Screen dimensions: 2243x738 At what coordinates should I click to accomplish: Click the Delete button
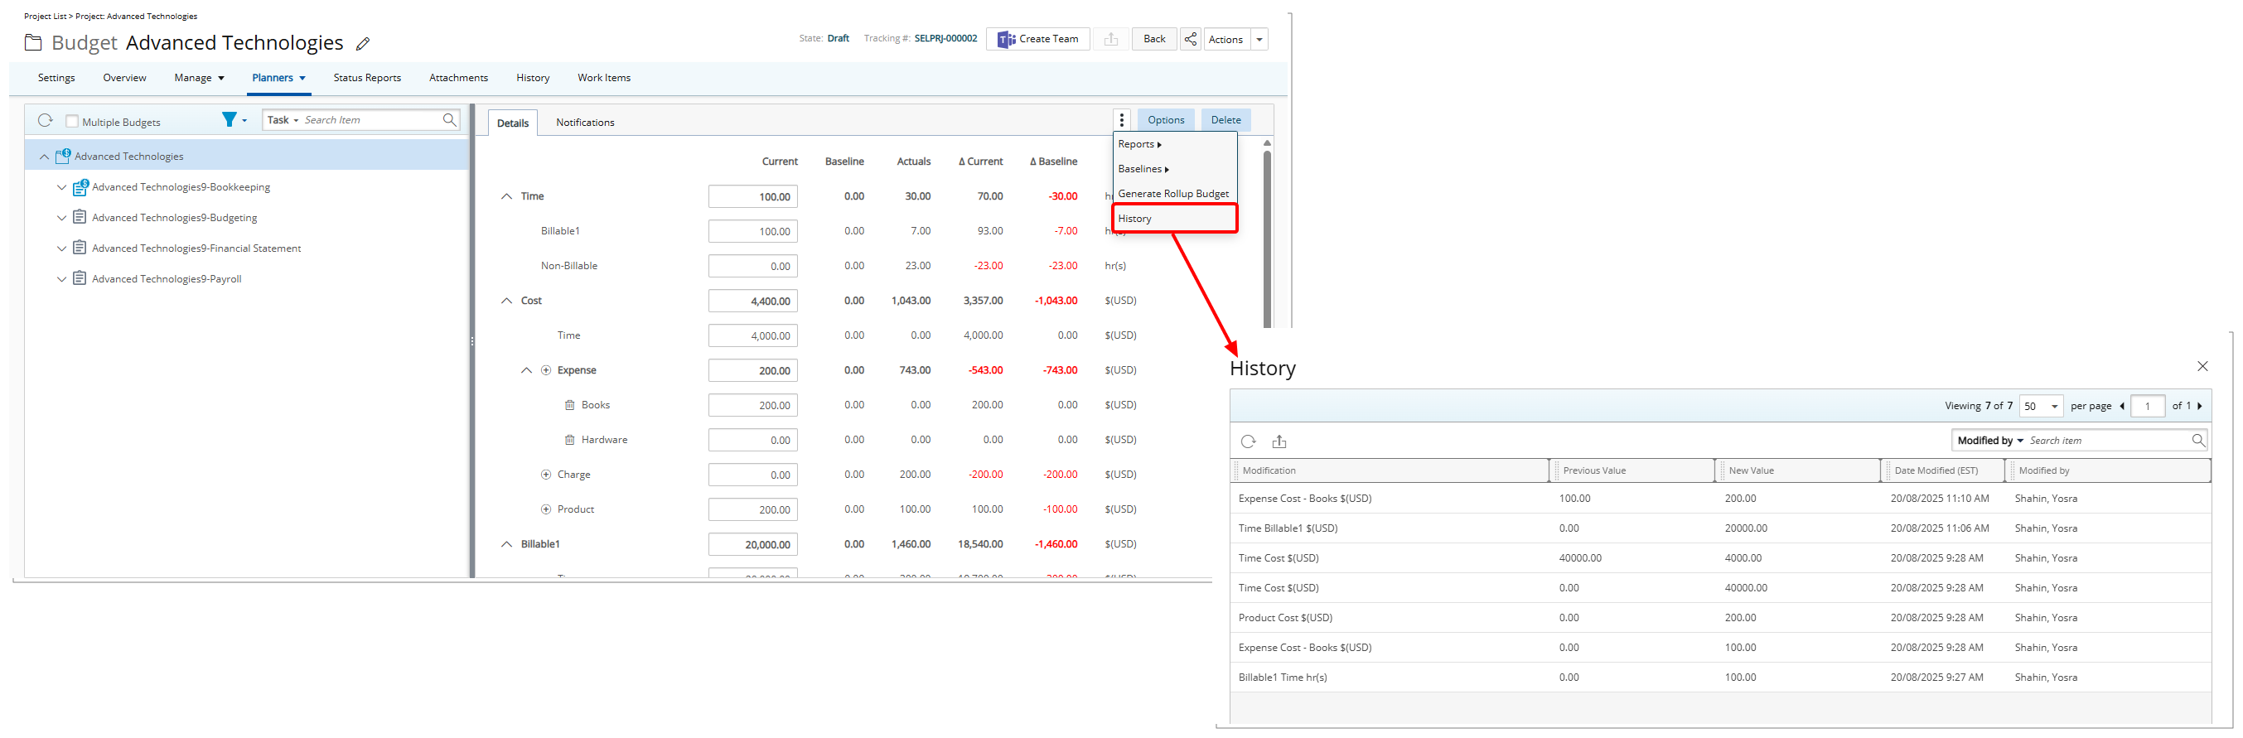(1225, 120)
